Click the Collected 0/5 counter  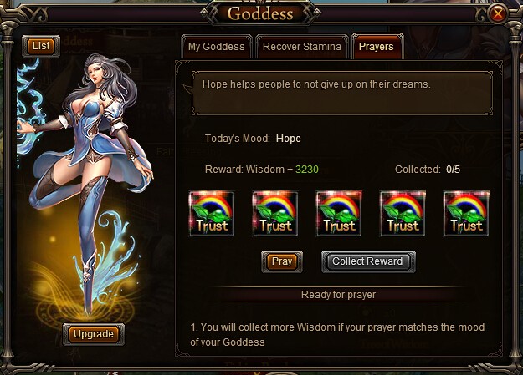coord(428,170)
